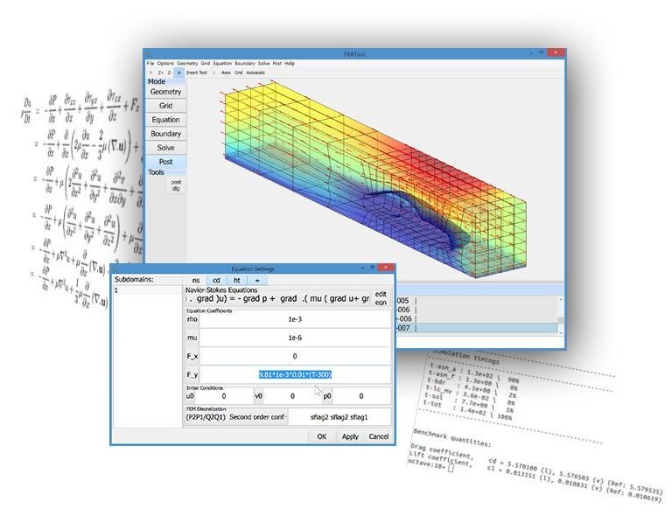Toggle Grid display in the toolbar
Viewport: 672px width, 516px height.
[x=238, y=73]
